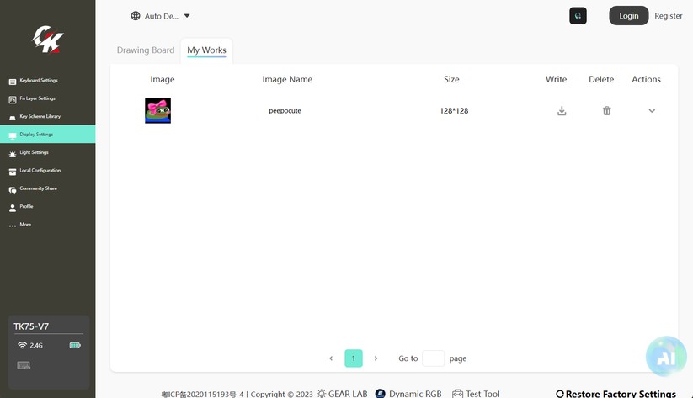Viewport: 693px width, 398px height.
Task: Click the Size column header
Action: coord(451,79)
